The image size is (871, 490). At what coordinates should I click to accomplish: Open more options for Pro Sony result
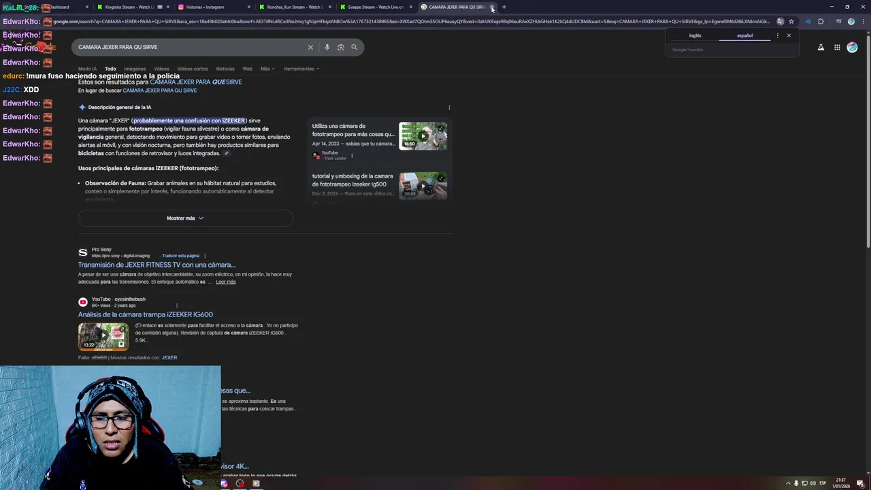pos(205,256)
